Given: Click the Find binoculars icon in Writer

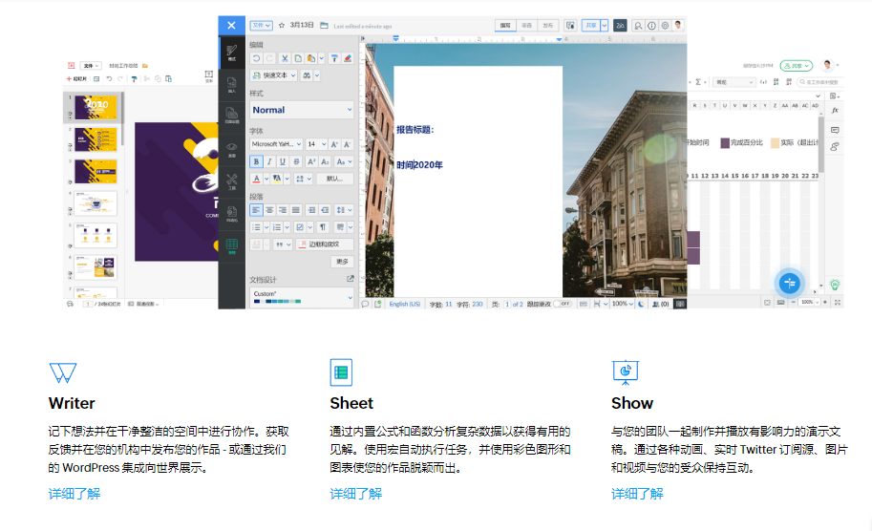Looking at the screenshot, I should (307, 75).
